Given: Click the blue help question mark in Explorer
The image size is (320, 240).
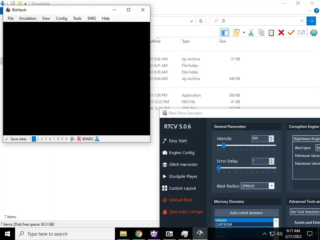Looking at the screenshot, I should (316, 11).
